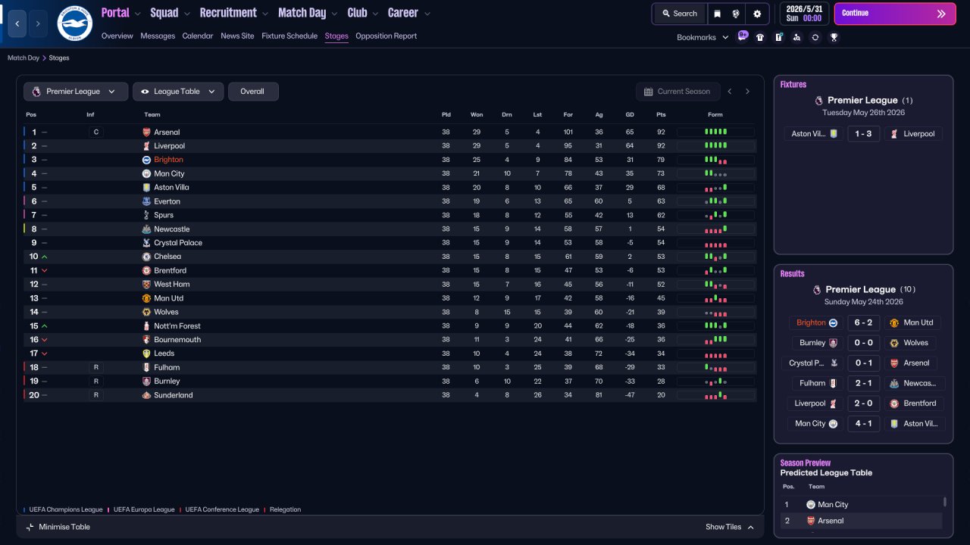The width and height of the screenshot is (970, 545).
Task: Open the settings gear icon
Action: pos(757,14)
